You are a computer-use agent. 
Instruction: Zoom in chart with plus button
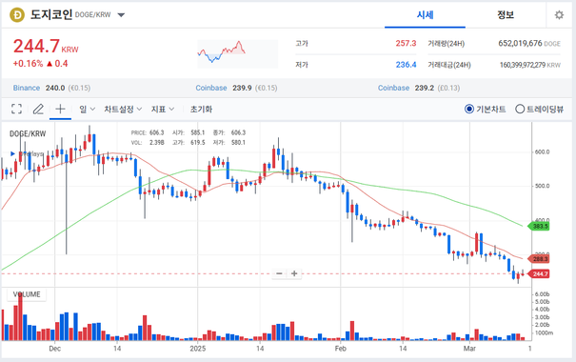[x=294, y=273]
